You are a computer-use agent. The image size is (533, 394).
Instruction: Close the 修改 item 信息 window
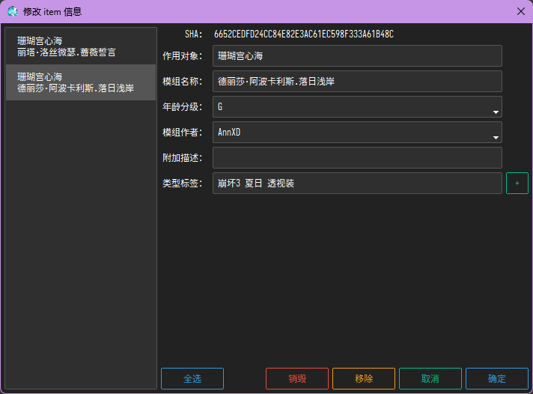pos(521,11)
